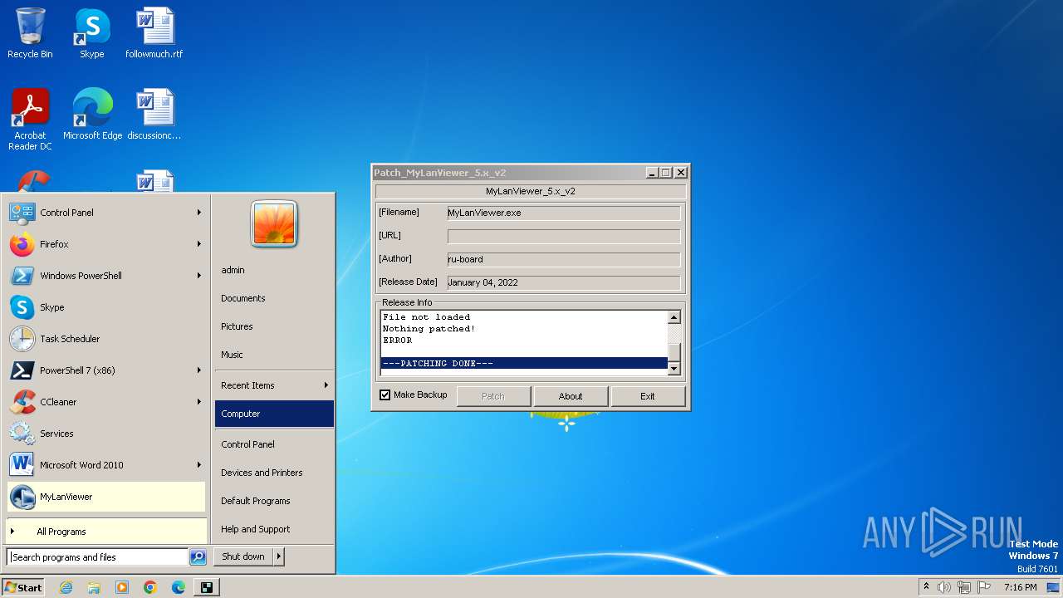Image resolution: width=1063 pixels, height=598 pixels.
Task: Click the volume speaker tray icon
Action: 944,587
